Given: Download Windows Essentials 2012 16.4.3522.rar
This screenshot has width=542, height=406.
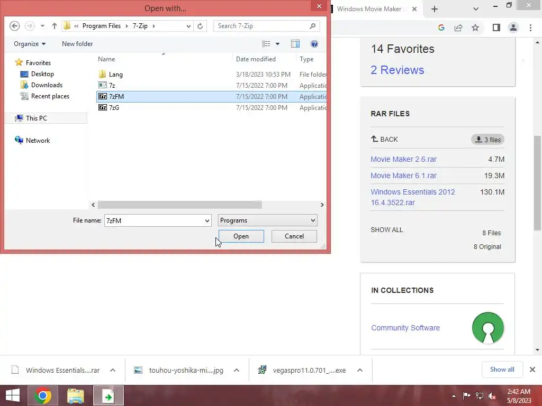Looking at the screenshot, I should click(413, 197).
